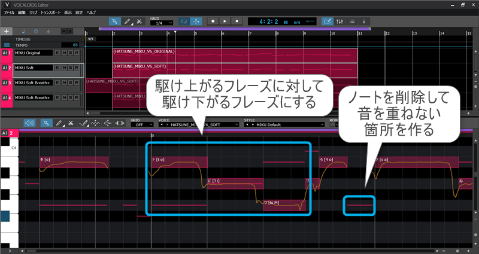Start playback with the play button
Viewport: 479px width, 254px height.
[x=225, y=22]
